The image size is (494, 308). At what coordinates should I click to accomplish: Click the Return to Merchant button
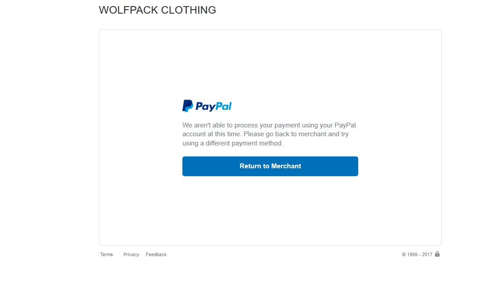[x=270, y=166]
